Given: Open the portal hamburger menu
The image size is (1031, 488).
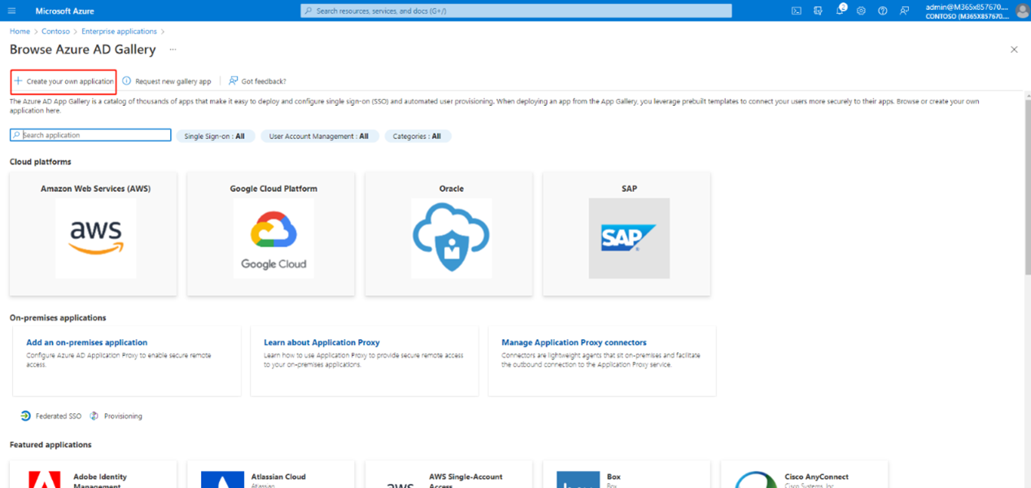Looking at the screenshot, I should (11, 11).
